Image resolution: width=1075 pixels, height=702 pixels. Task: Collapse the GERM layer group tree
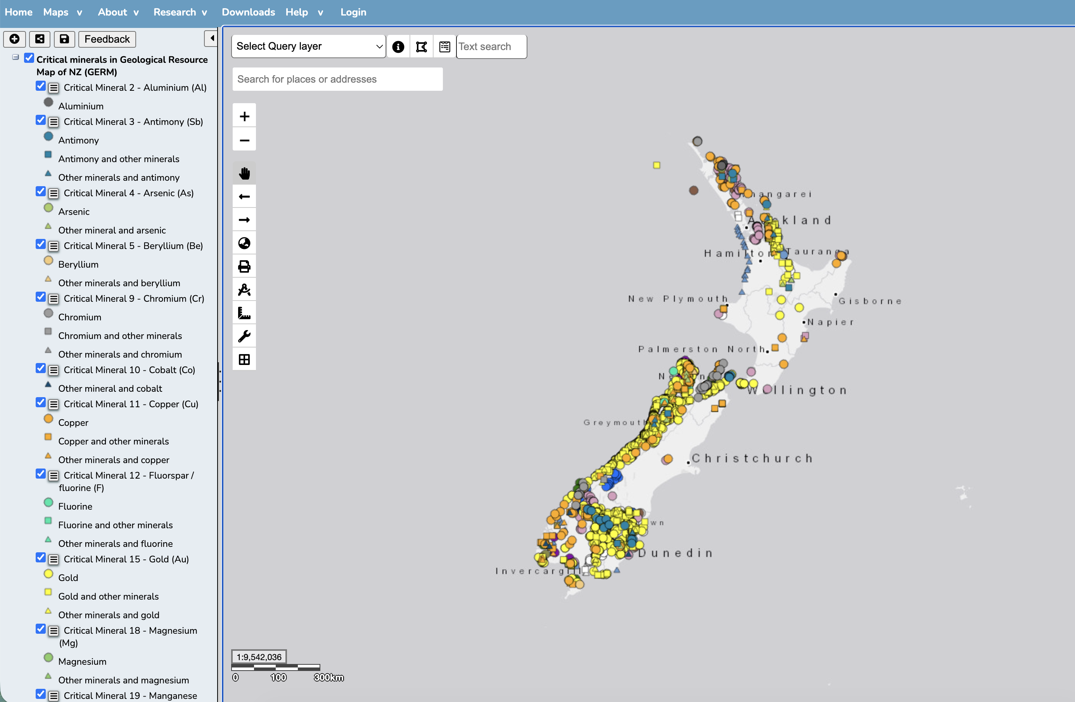point(16,57)
